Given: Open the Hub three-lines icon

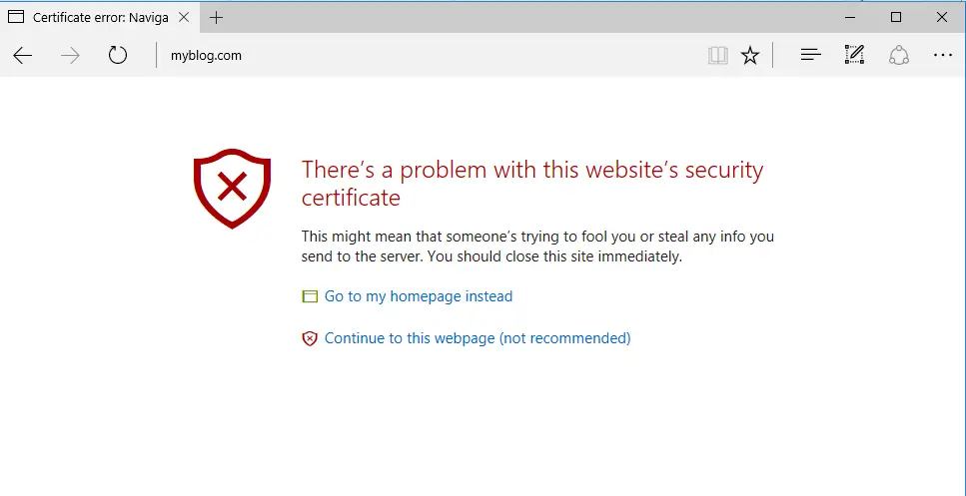Looking at the screenshot, I should coord(811,55).
